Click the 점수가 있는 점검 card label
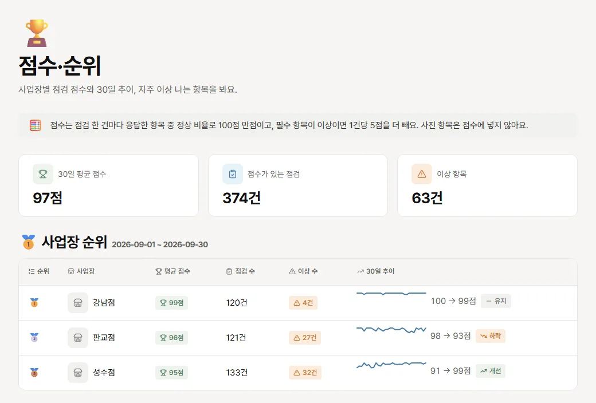This screenshot has height=403, width=596. coord(274,174)
